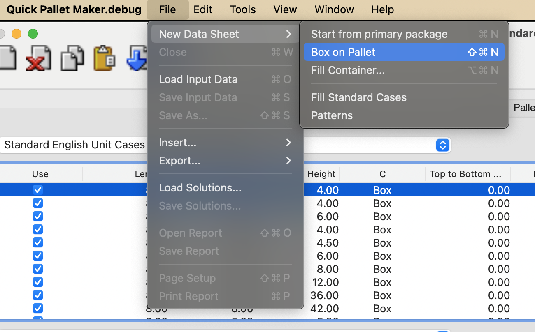Select the 4.50 height cell
The image size is (535, 332).
[x=328, y=243]
